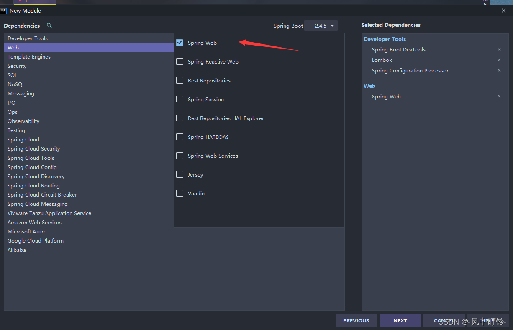Viewport: 513px width, 330px height.
Task: Check the Spring HATEOAS checkbox
Action: [x=180, y=137]
